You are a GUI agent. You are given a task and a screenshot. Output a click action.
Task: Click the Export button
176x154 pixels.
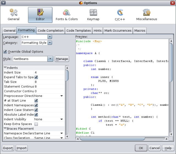click(8, 148)
